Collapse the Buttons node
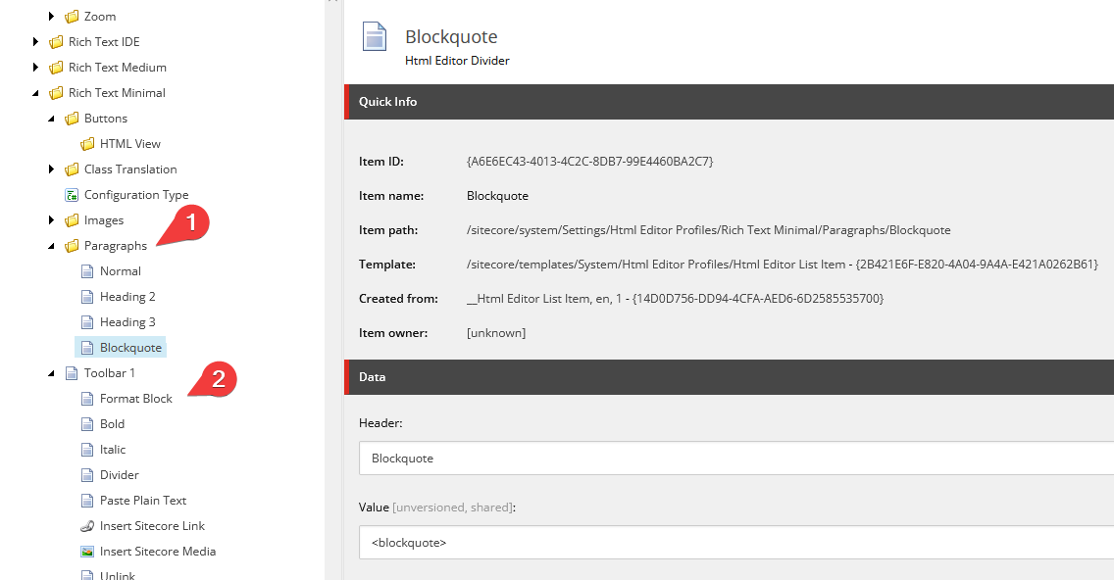The width and height of the screenshot is (1114, 580). (51, 119)
